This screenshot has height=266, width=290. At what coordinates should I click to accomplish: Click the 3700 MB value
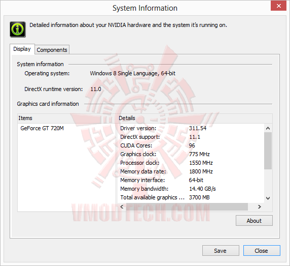199,197
